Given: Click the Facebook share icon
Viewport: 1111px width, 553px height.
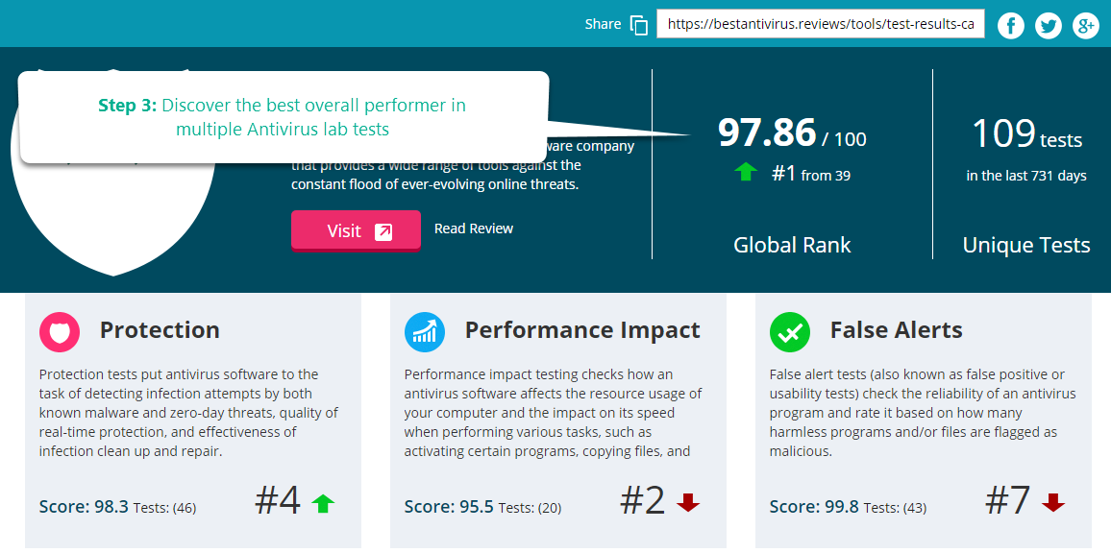Looking at the screenshot, I should point(1011,25).
